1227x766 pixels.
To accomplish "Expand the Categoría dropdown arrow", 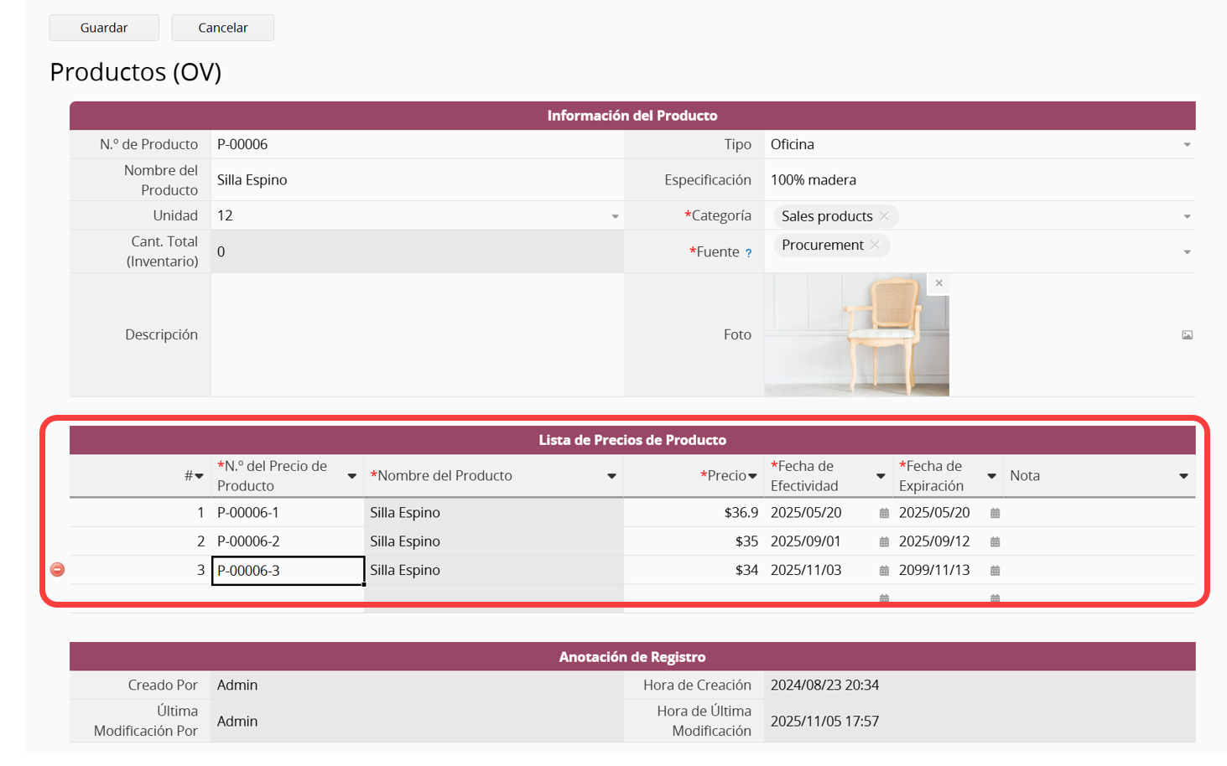I will coord(1187,216).
